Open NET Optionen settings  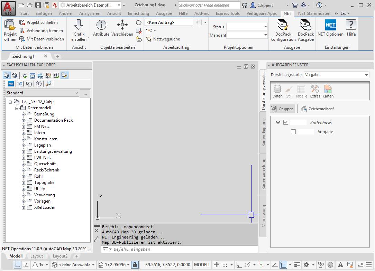tap(330, 28)
